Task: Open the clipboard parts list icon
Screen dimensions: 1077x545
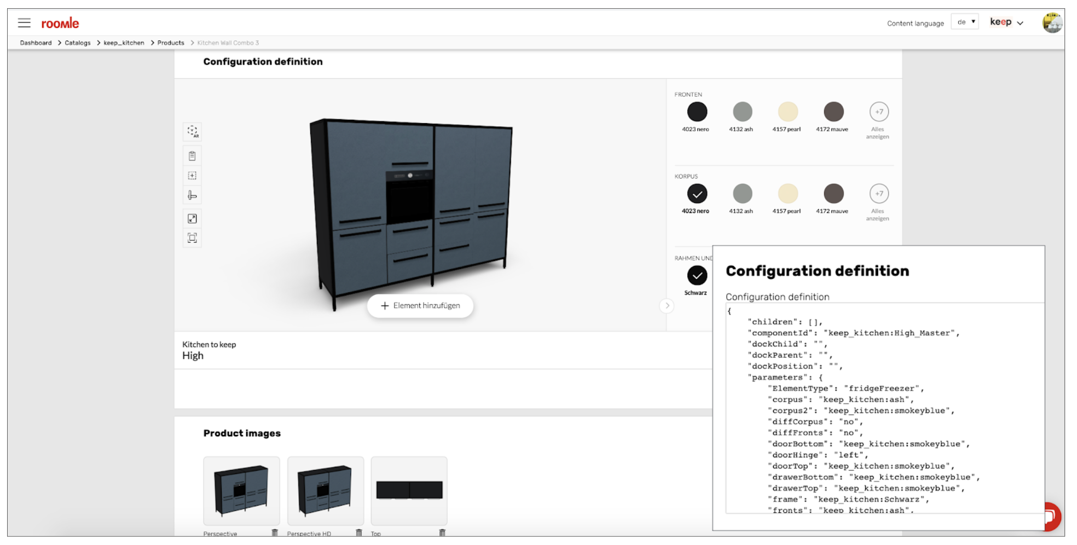Action: 192,156
